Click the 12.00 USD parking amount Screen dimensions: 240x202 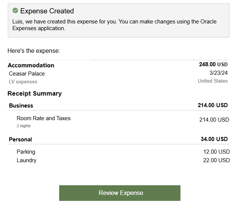click(216, 152)
